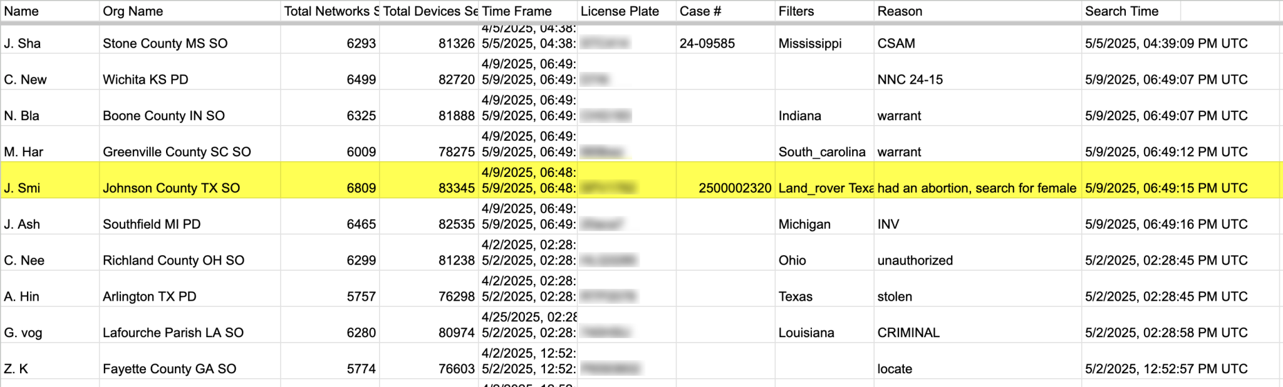Click the 'had an abortion' reason cell
This screenshot has height=387, width=1283.
(977, 180)
